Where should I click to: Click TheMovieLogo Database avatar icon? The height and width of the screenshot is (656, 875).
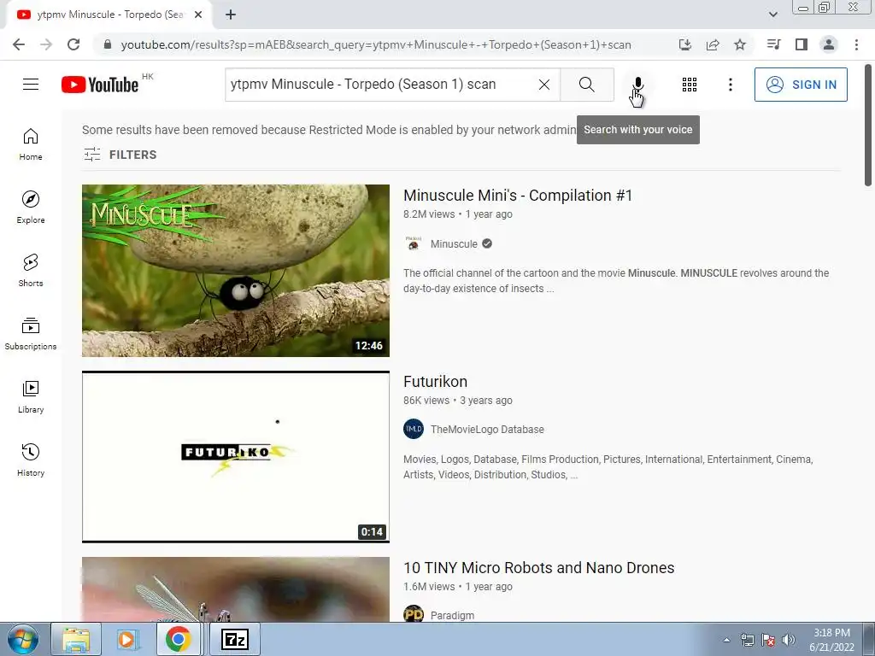[x=414, y=429]
